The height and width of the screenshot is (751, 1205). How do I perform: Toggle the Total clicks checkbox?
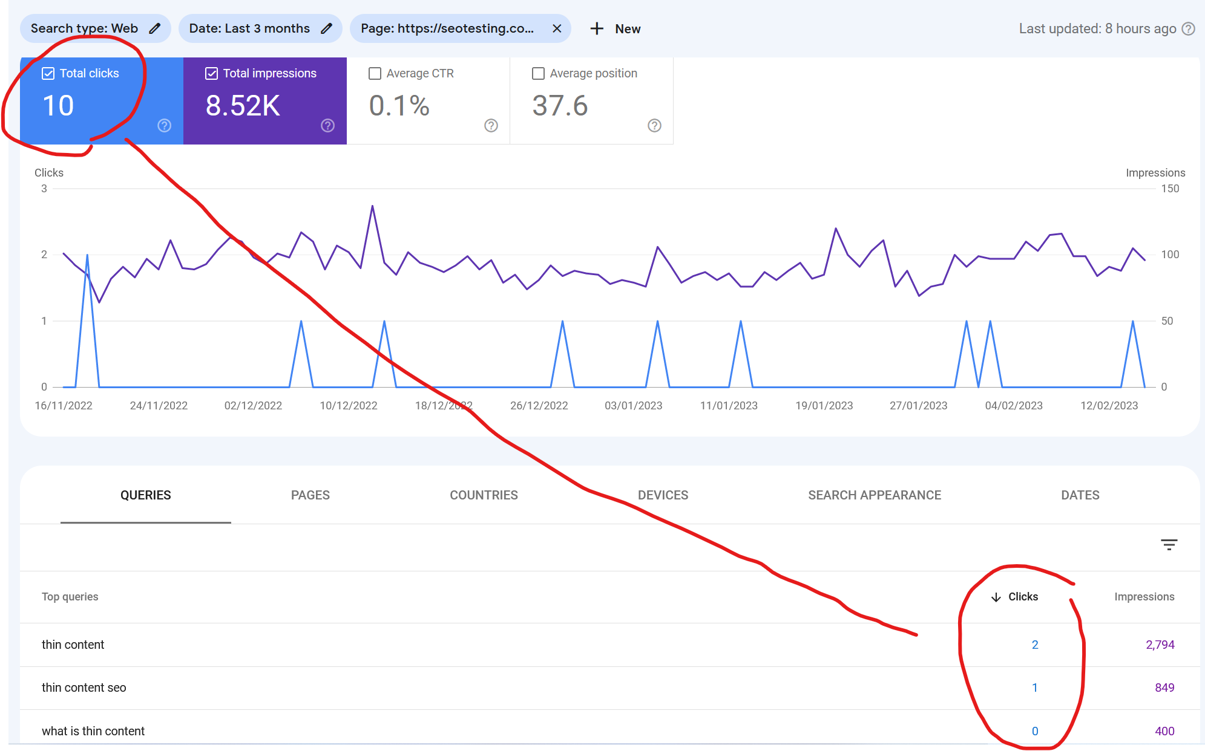(x=48, y=73)
